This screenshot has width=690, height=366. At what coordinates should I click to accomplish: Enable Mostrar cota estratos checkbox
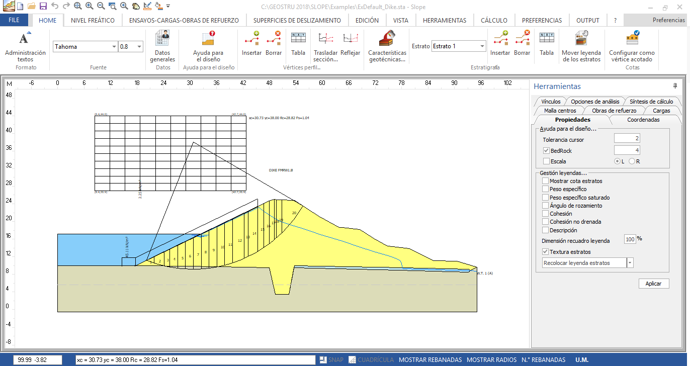[546, 181]
